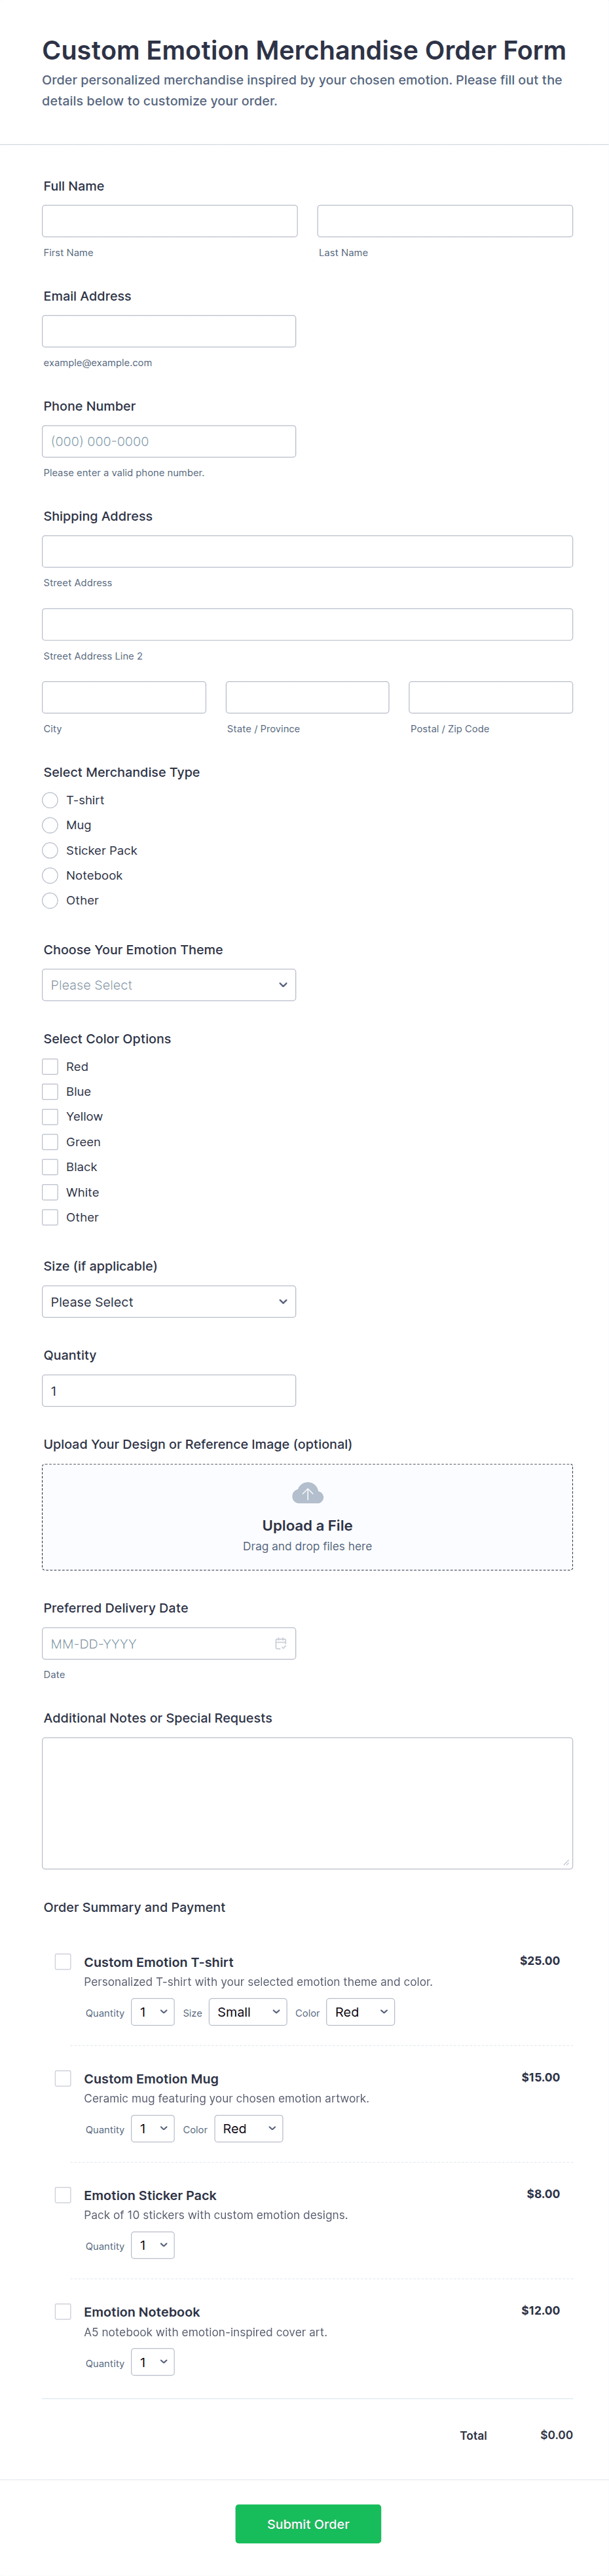Screen dimensions: 609x2576
Task: Click the Additional Notes text area
Action: [x=307, y=1802]
